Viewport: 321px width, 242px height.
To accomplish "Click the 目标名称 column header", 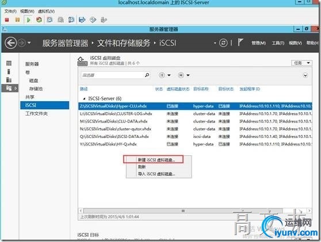I will pos(201,89).
